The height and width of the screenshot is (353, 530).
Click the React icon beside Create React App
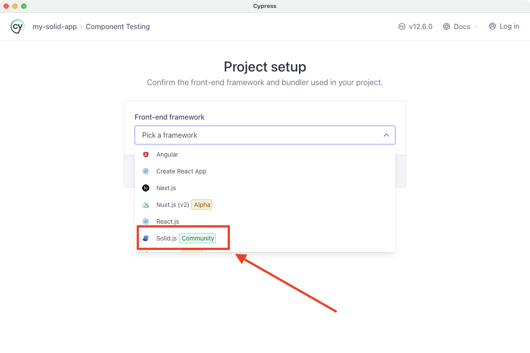point(146,171)
